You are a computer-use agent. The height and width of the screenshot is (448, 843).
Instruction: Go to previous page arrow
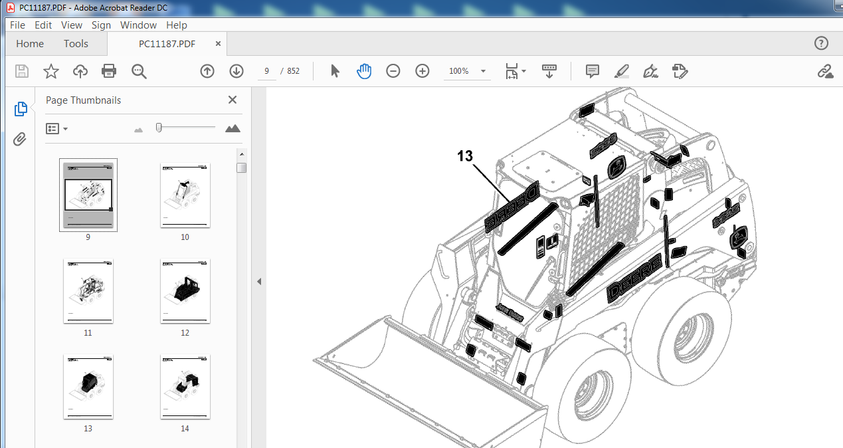[207, 71]
